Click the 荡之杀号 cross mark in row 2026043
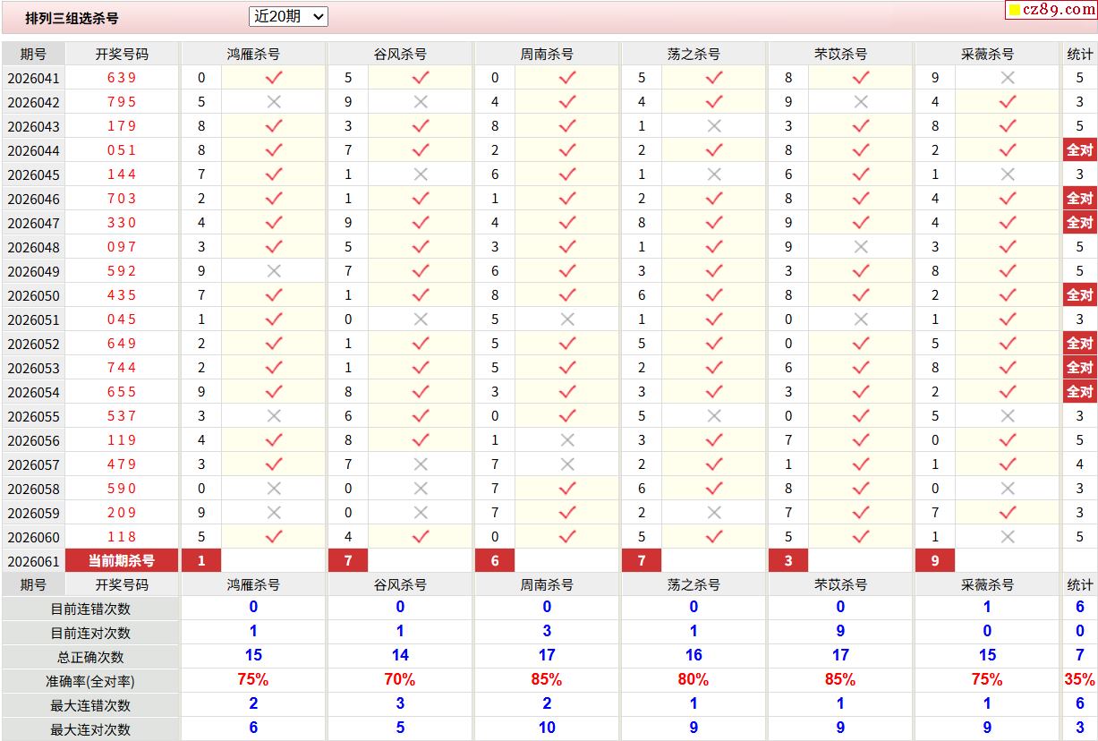 click(714, 126)
